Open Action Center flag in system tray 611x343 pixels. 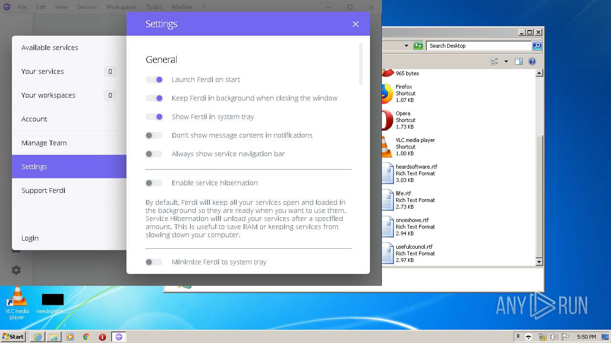566,337
